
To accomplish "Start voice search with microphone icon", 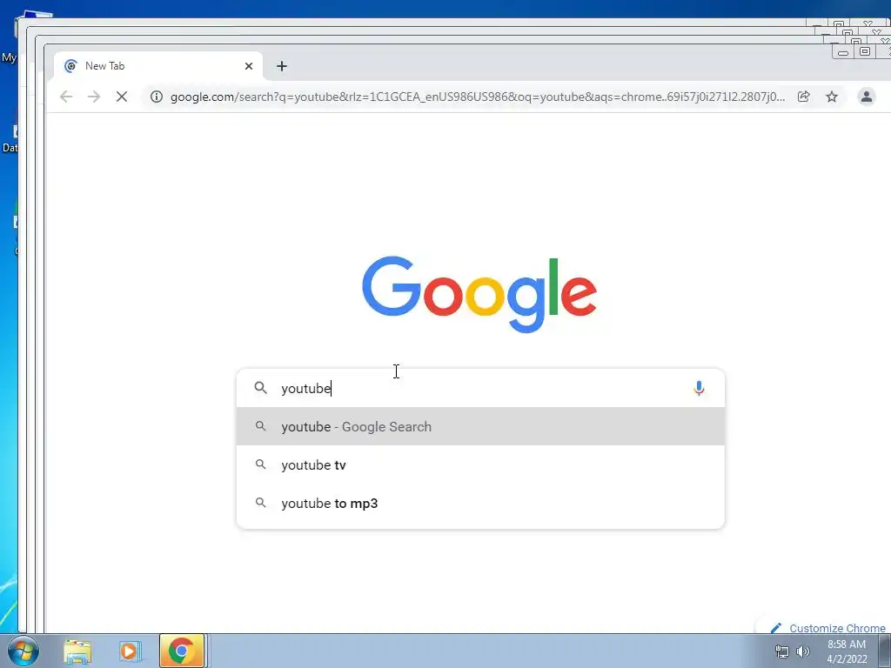I will (x=699, y=388).
